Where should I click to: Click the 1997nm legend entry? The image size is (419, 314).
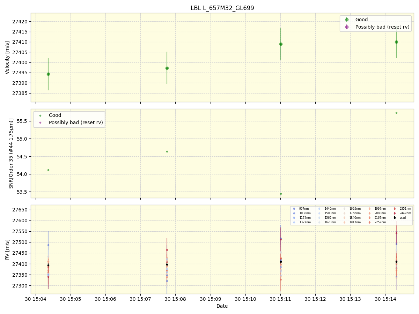pos(377,209)
